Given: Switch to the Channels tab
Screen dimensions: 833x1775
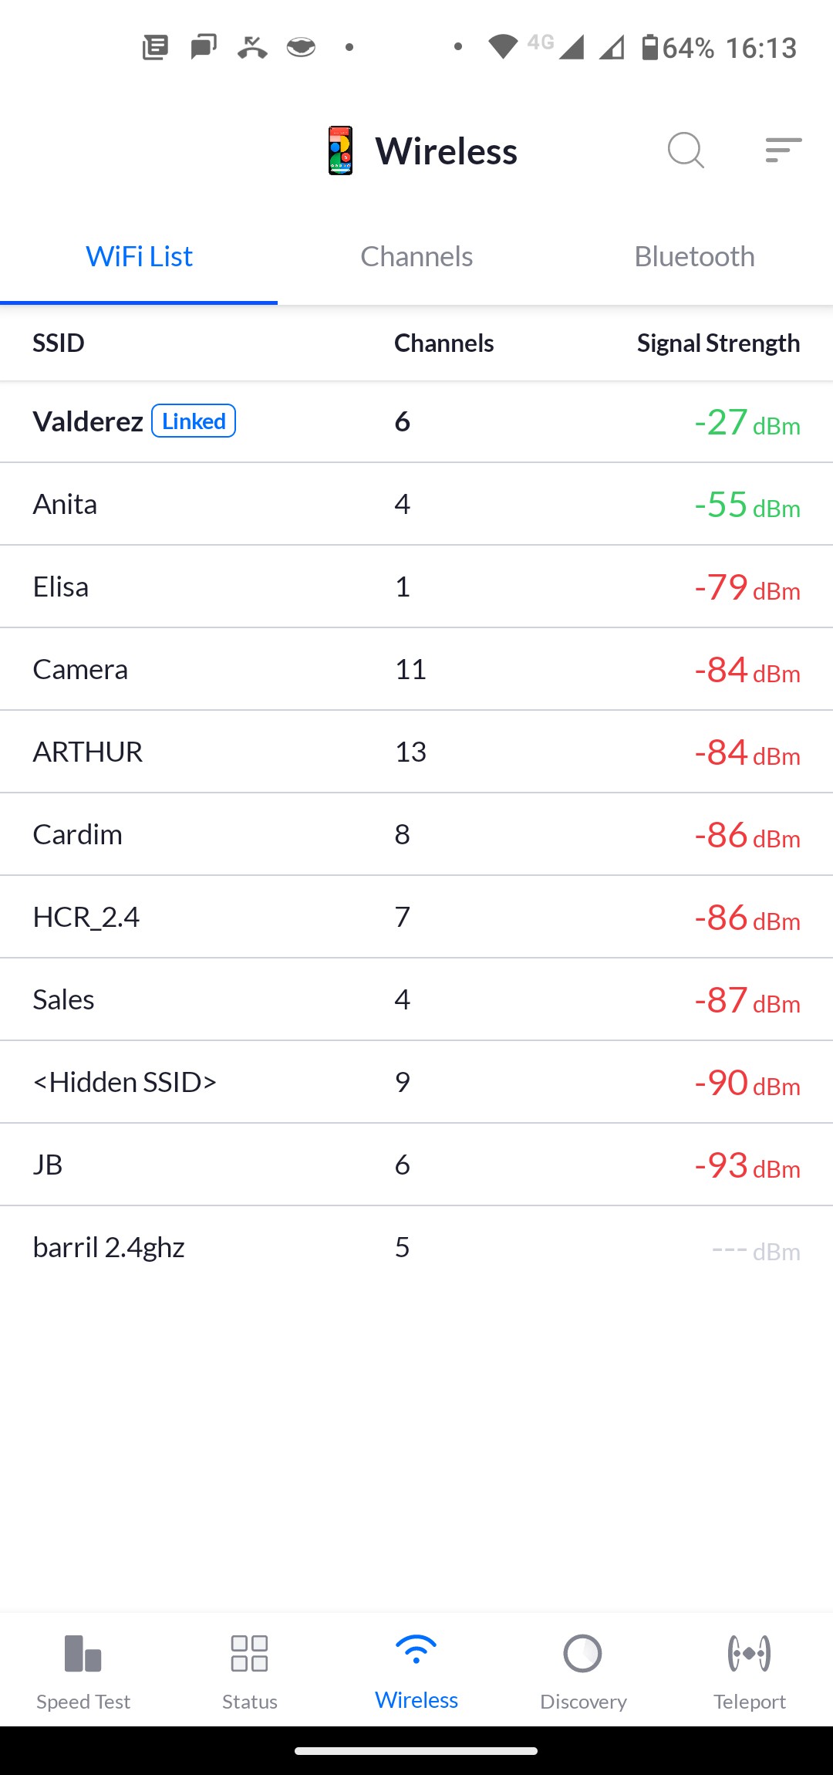Looking at the screenshot, I should (x=416, y=257).
